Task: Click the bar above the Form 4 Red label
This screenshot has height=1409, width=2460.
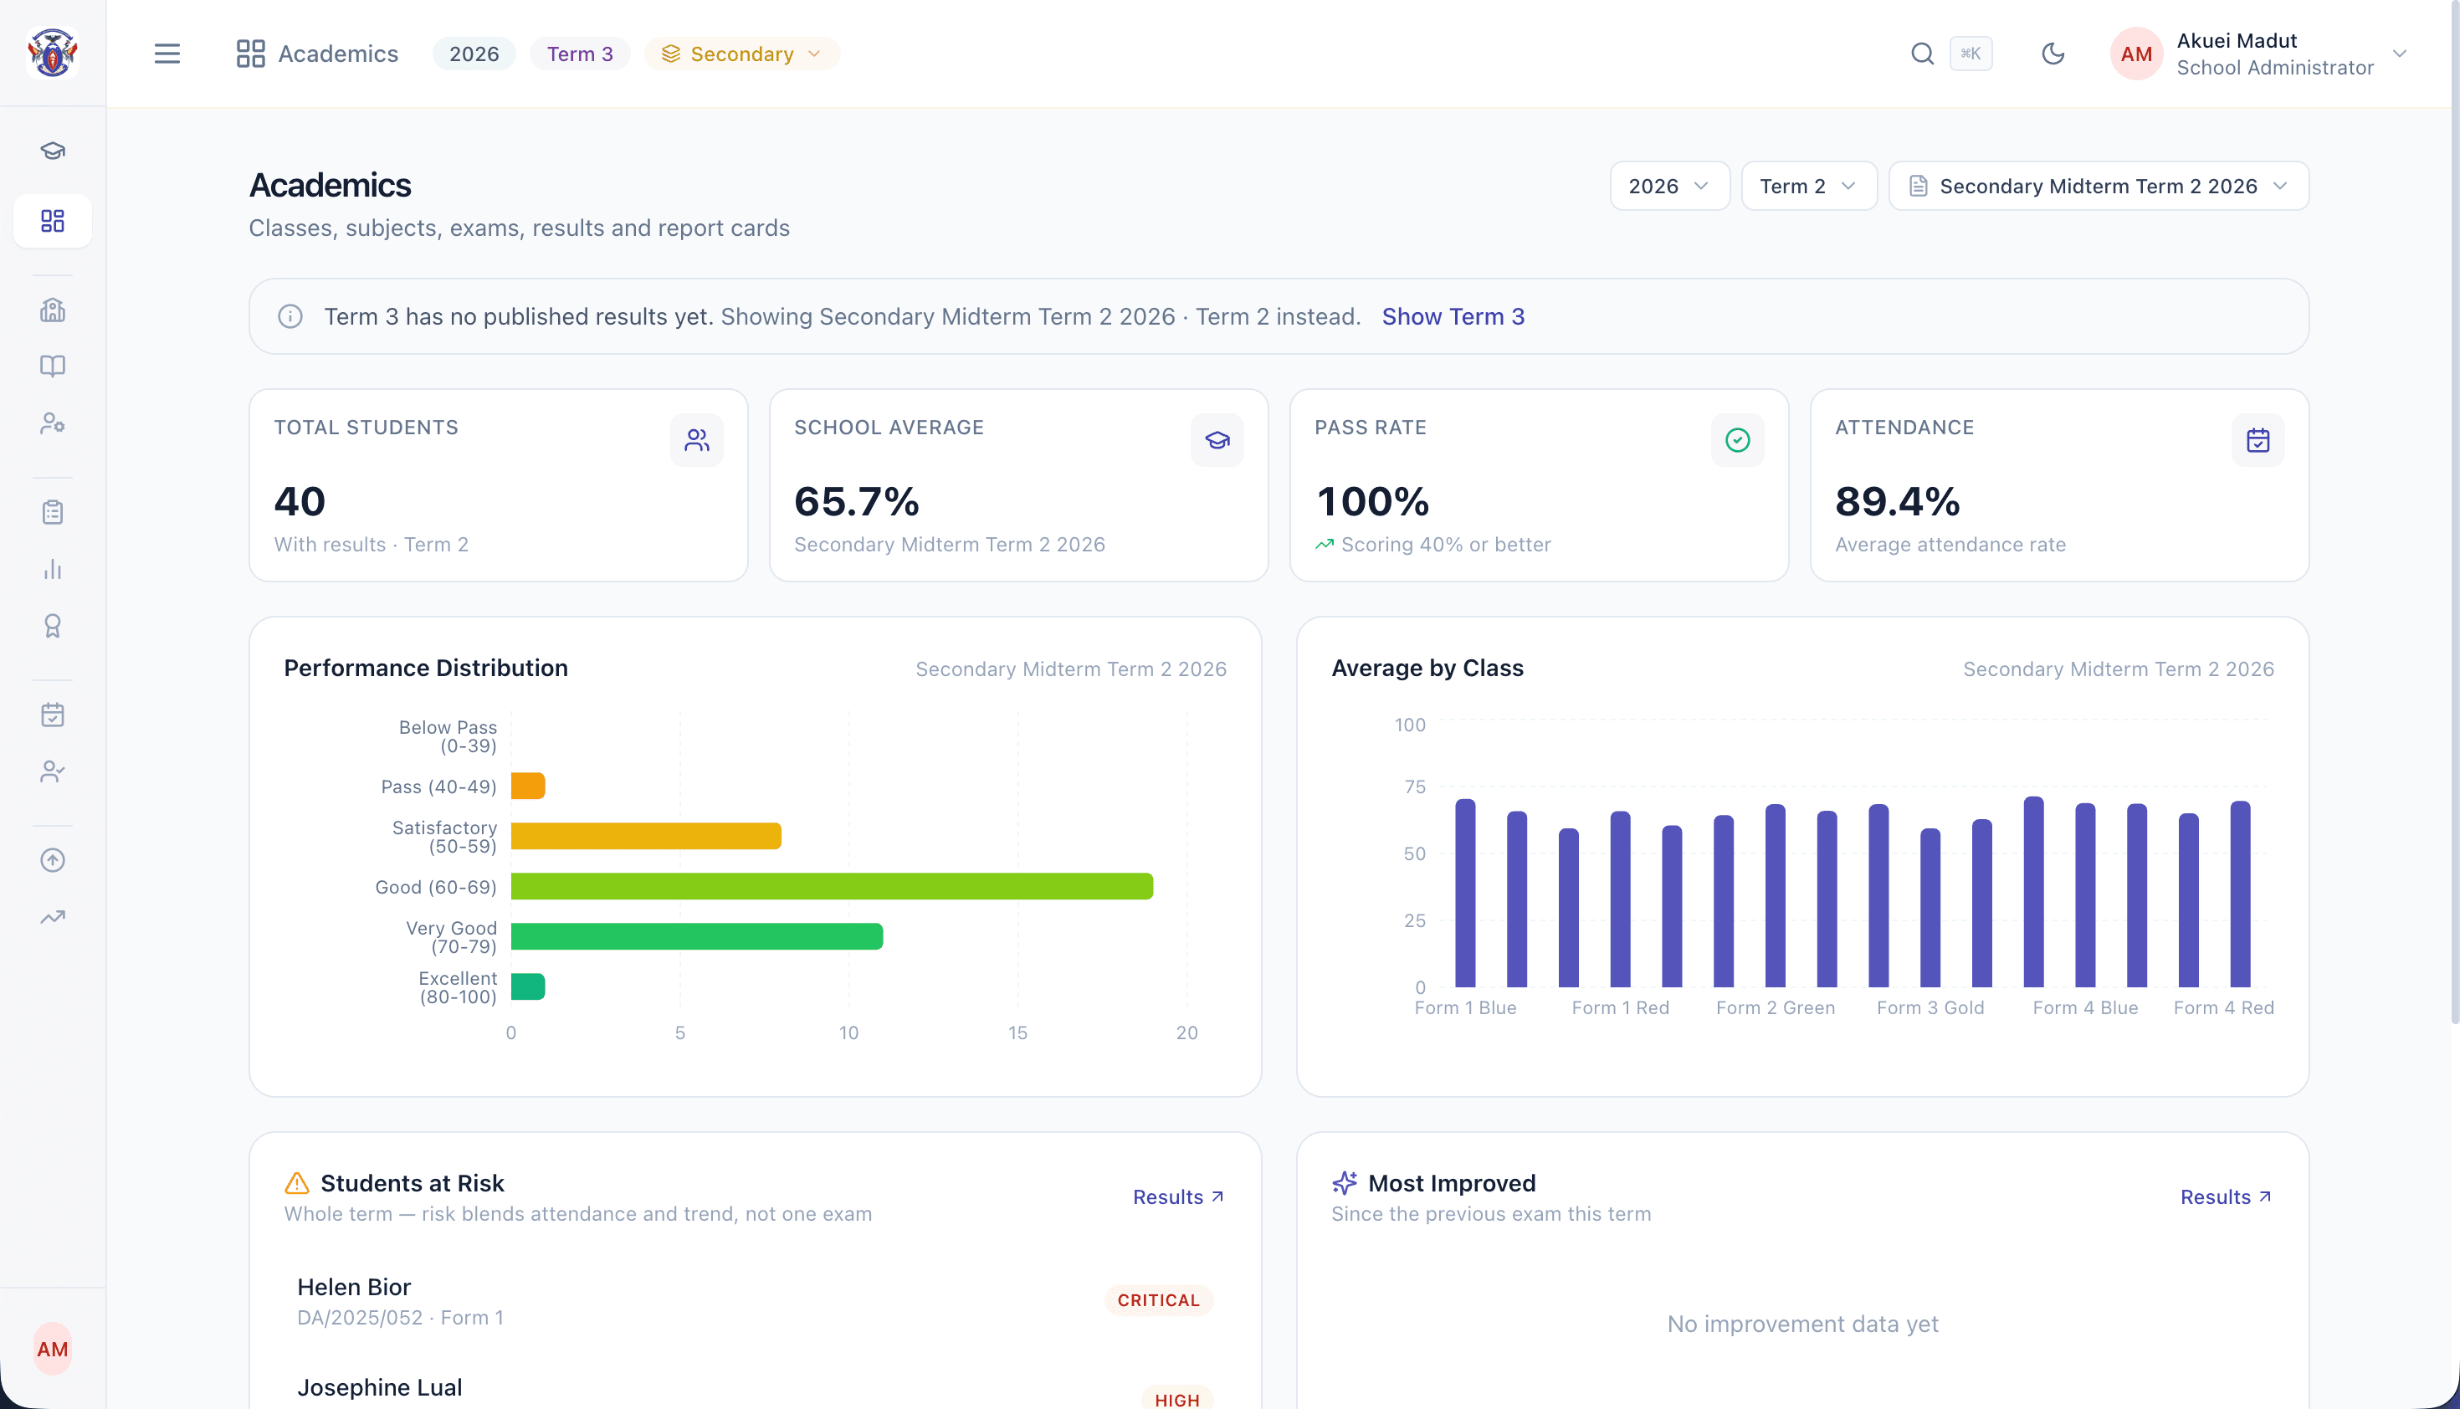Action: click(2240, 894)
